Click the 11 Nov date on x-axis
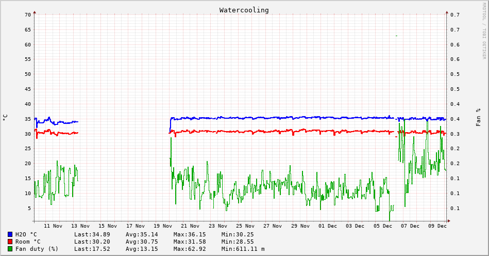The image size is (489, 256). [x=53, y=226]
